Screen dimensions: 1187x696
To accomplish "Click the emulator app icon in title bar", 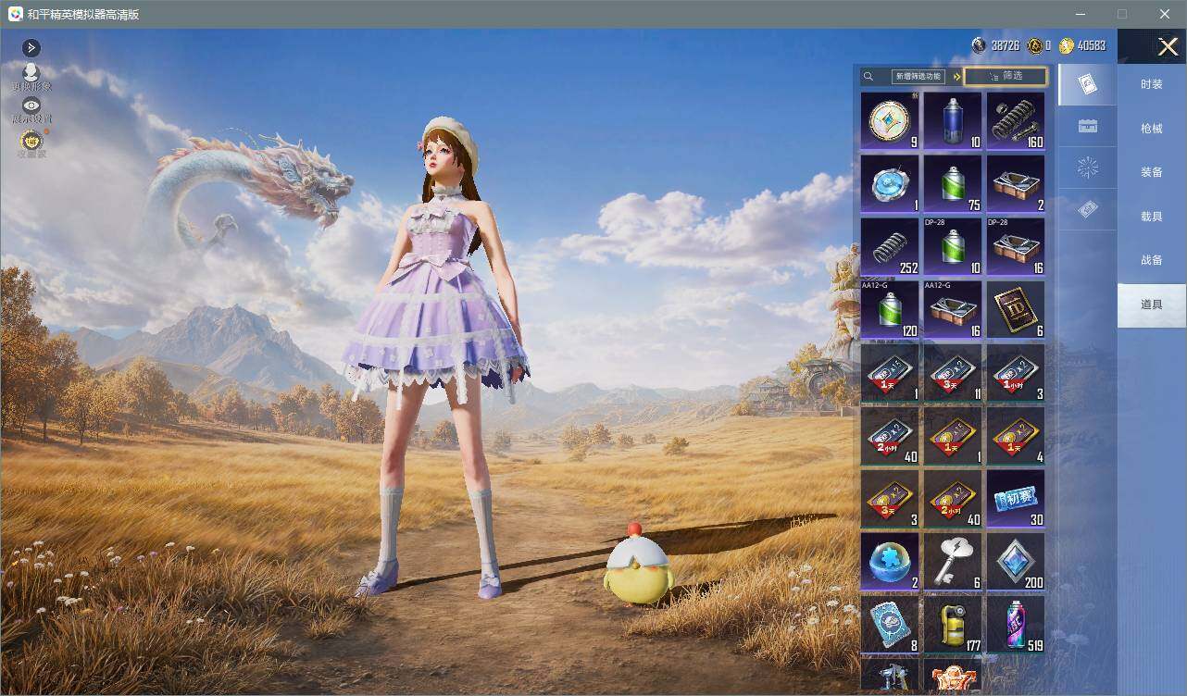I will pos(14,14).
